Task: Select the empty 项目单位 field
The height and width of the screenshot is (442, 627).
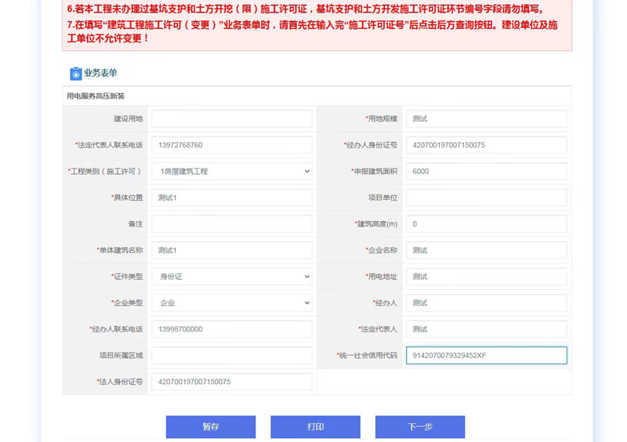Action: pyautogui.click(x=486, y=197)
